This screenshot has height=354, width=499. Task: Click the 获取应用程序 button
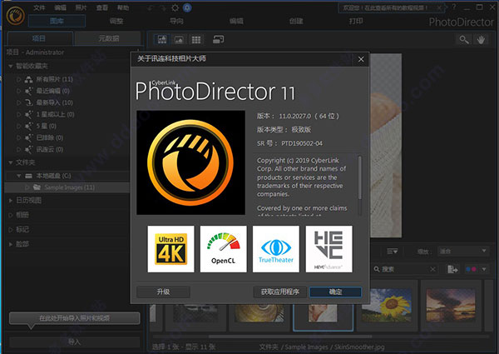(280, 292)
